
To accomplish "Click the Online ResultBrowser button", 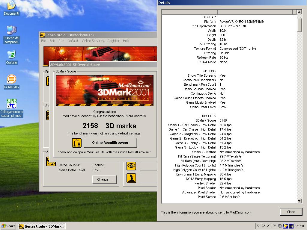I will click(110, 143).
